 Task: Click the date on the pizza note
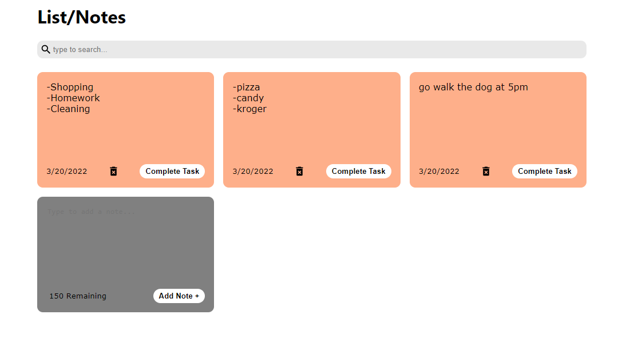(253, 172)
